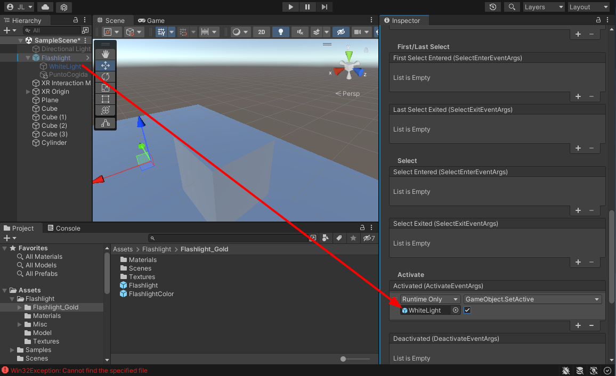Select the Hand view tool

point(106,54)
